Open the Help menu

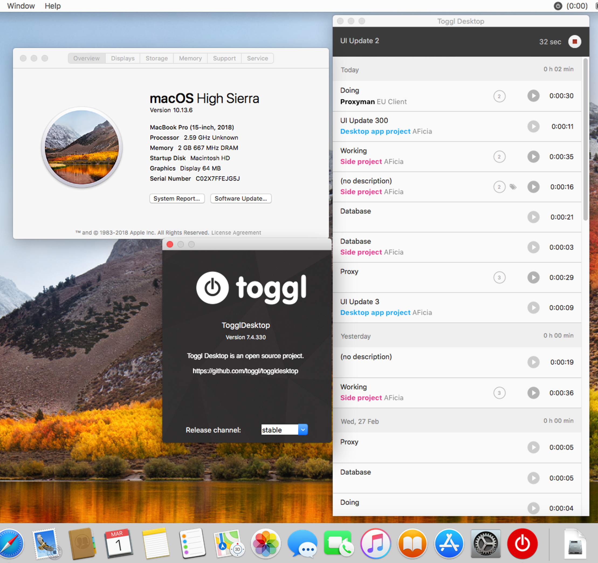[53, 6]
